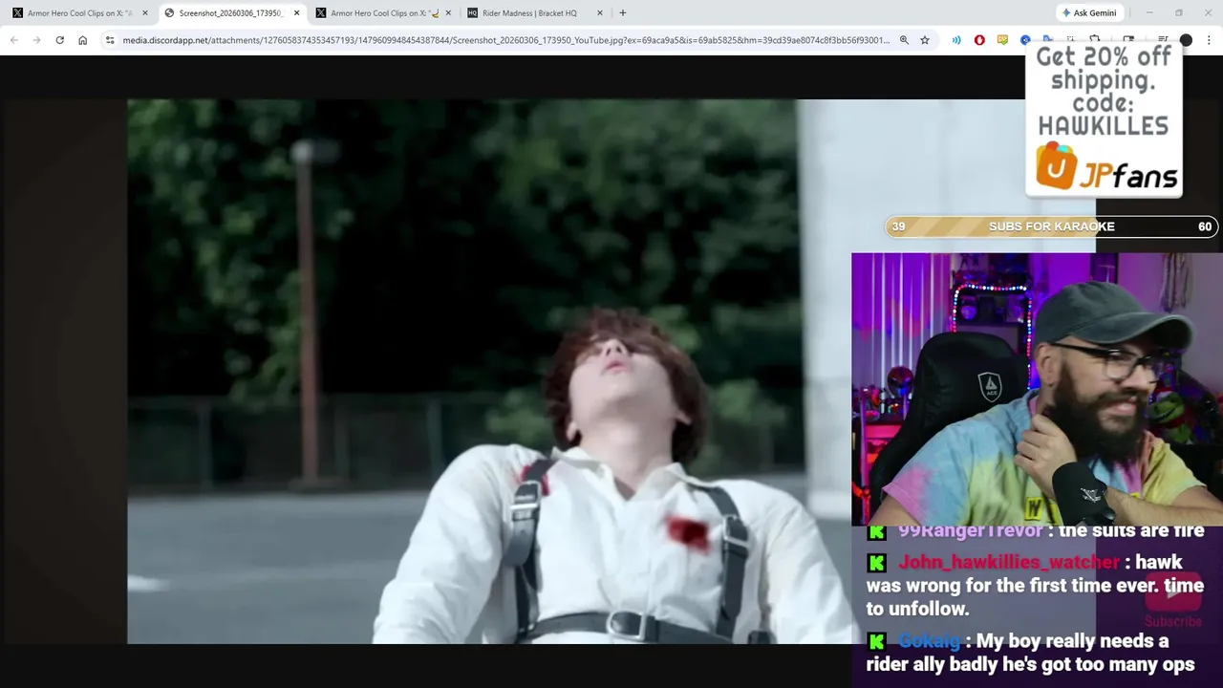The width and height of the screenshot is (1223, 688).
Task: Bookmark this page with the star icon
Action: [925, 40]
